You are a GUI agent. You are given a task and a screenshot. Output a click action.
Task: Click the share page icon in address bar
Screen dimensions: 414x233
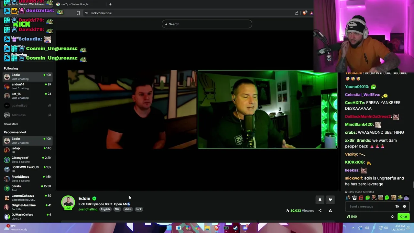tap(297, 13)
